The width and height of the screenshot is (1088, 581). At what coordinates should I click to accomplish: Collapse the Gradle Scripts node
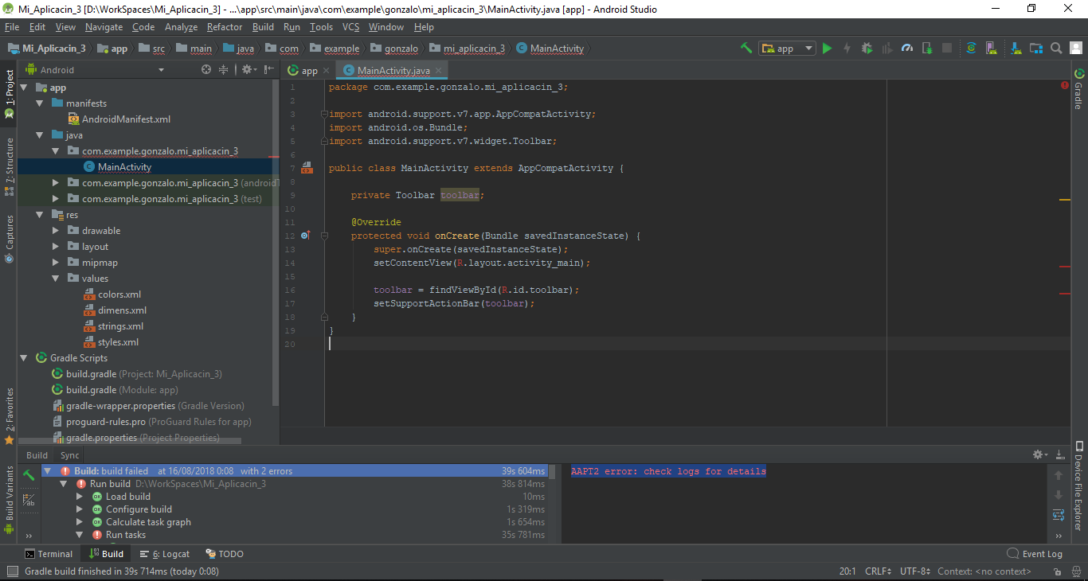23,358
